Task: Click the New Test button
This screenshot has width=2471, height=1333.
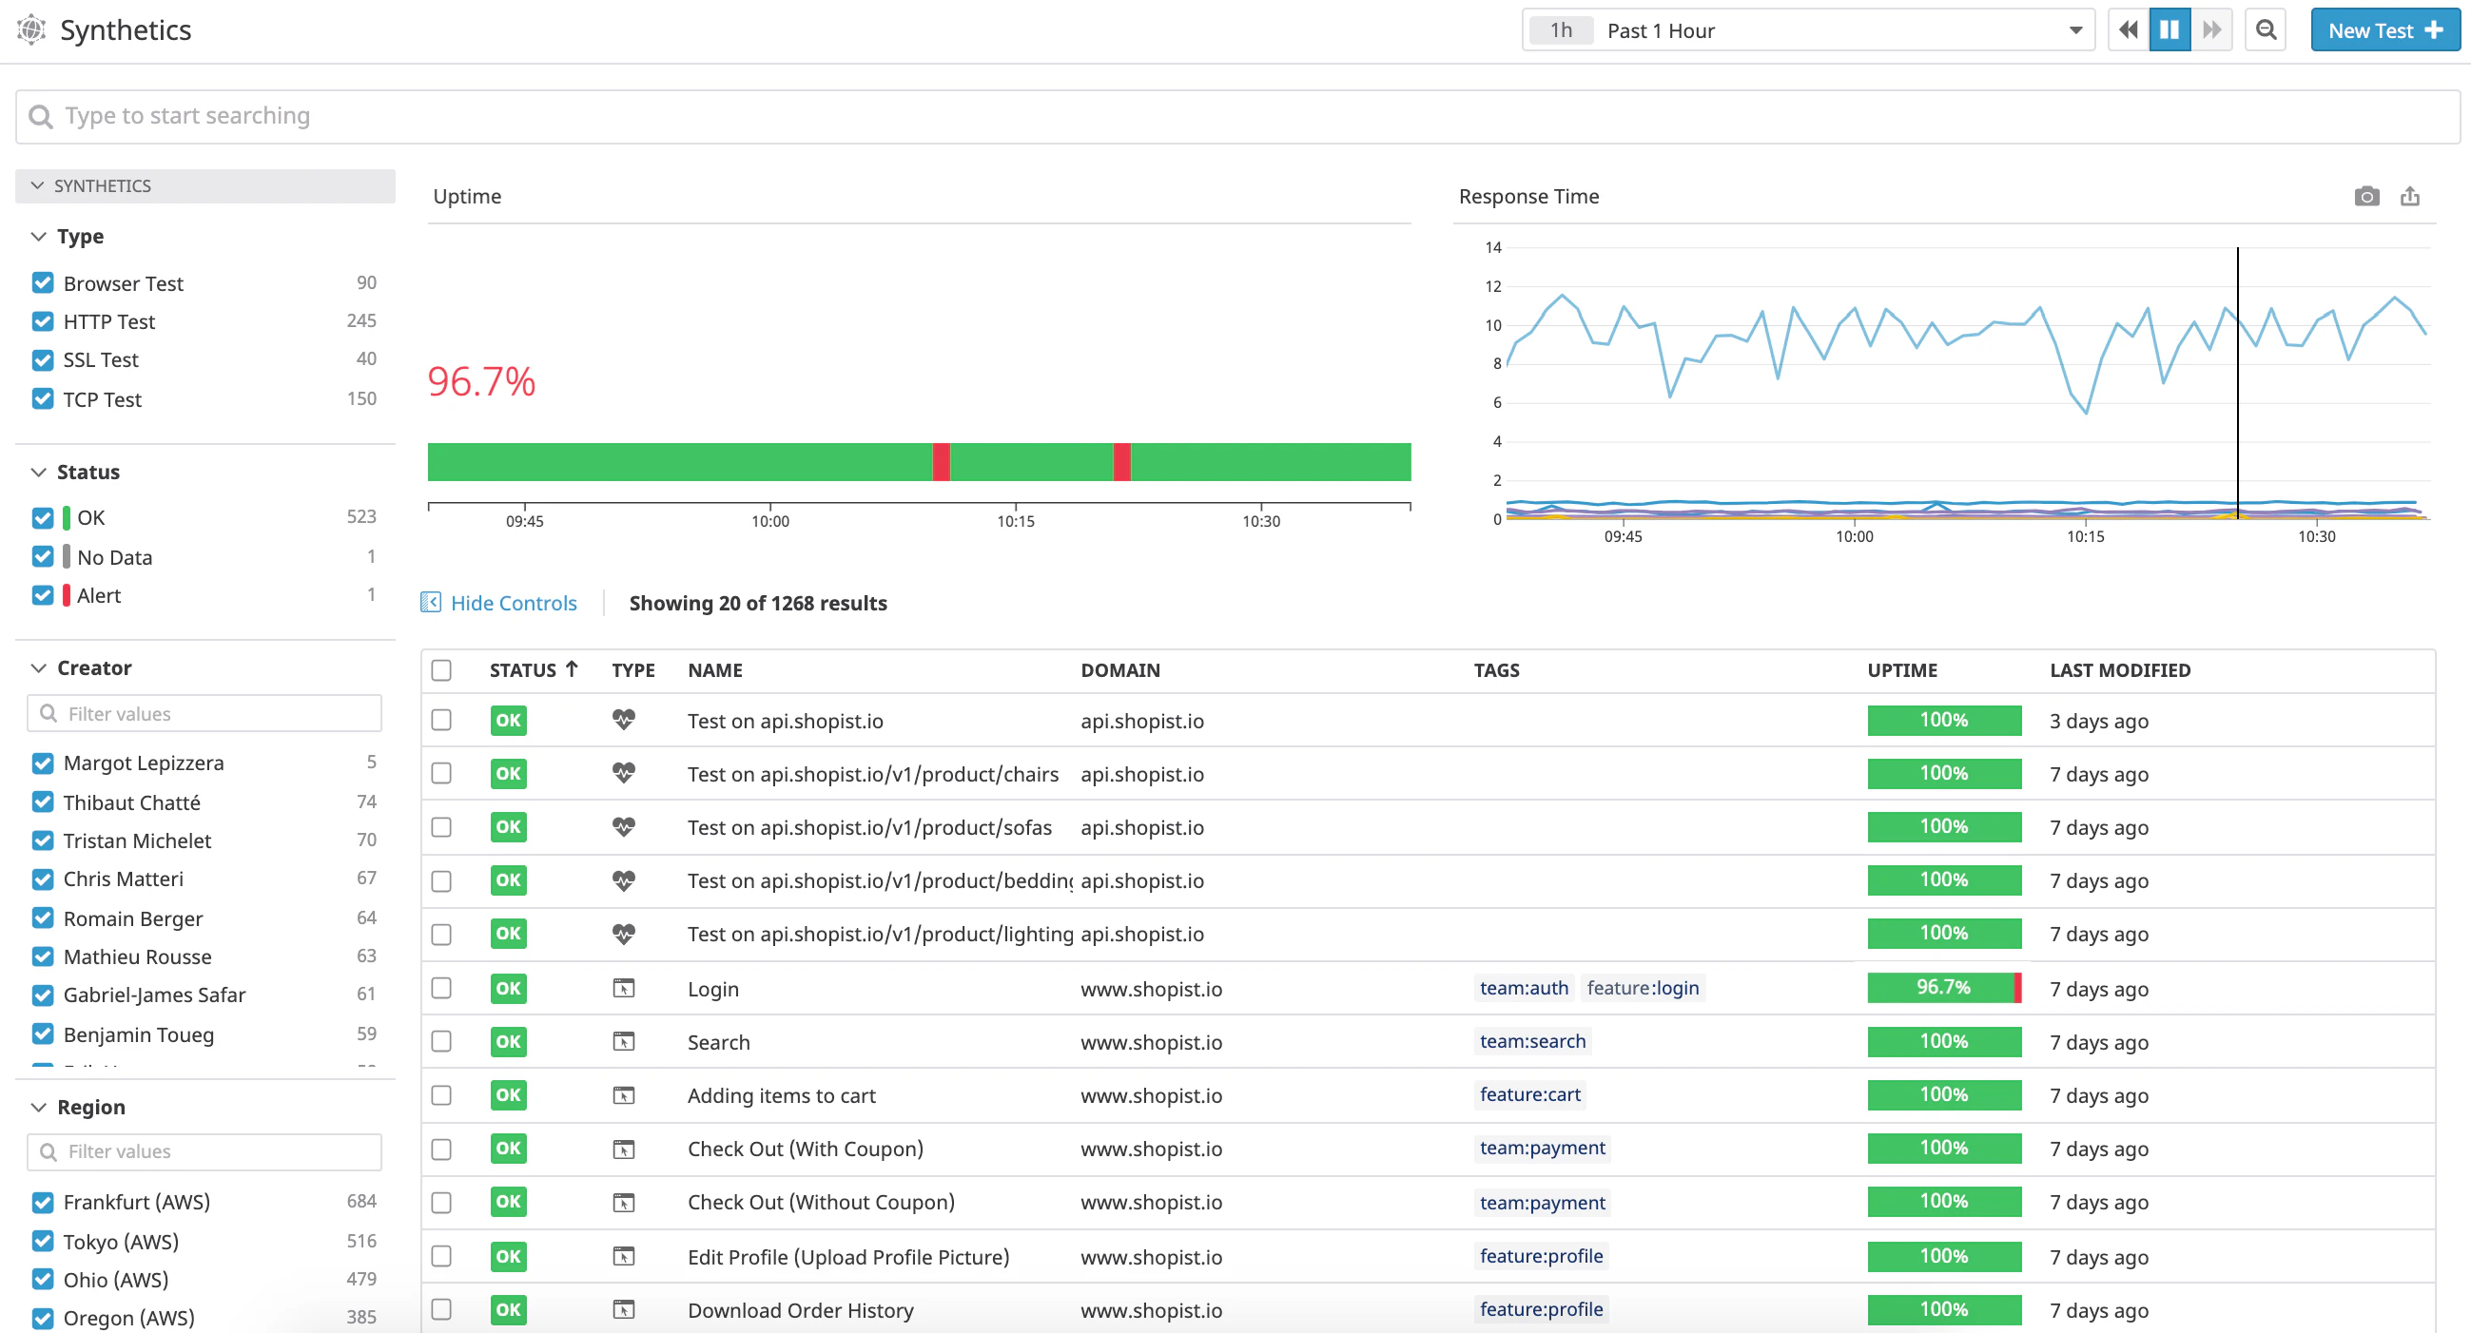Action: point(2383,30)
